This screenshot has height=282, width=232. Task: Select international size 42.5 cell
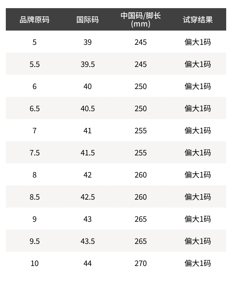87,197
